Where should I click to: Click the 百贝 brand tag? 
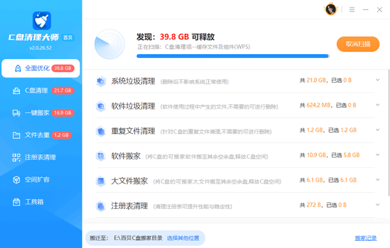tap(68, 38)
